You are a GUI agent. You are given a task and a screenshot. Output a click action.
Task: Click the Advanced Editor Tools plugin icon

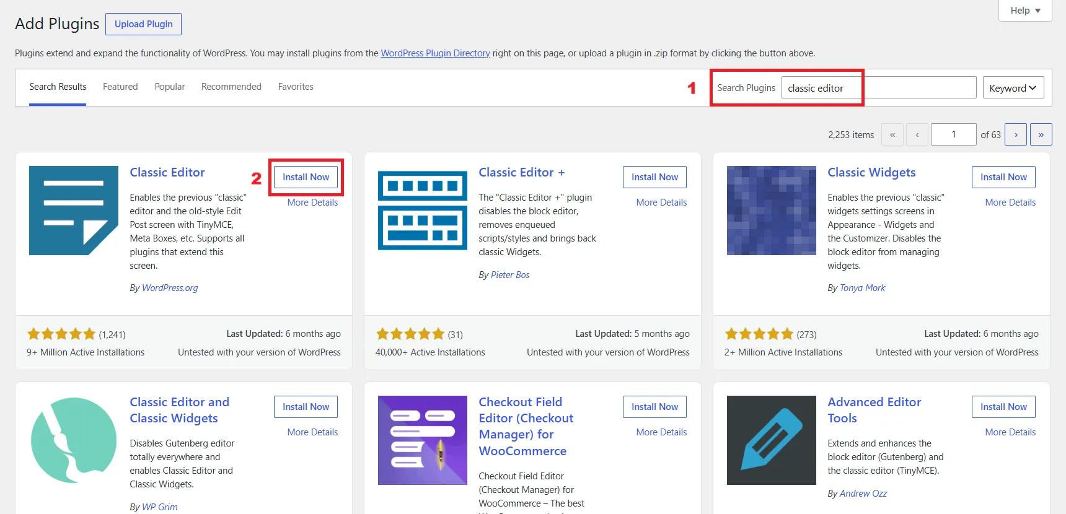coord(772,440)
